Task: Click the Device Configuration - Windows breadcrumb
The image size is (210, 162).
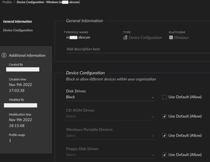Action: 48,2
